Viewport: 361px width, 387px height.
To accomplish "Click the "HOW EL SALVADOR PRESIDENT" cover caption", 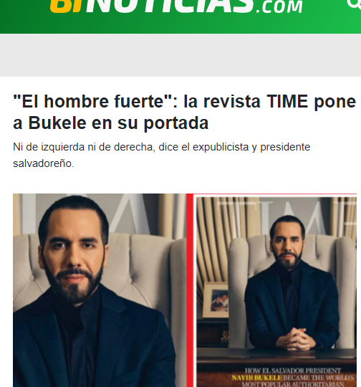I will click(293, 371).
